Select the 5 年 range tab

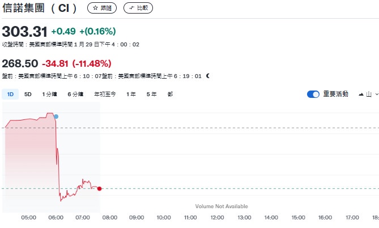click(152, 94)
